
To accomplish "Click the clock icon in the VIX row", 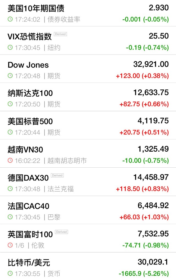I will pos(10,48).
